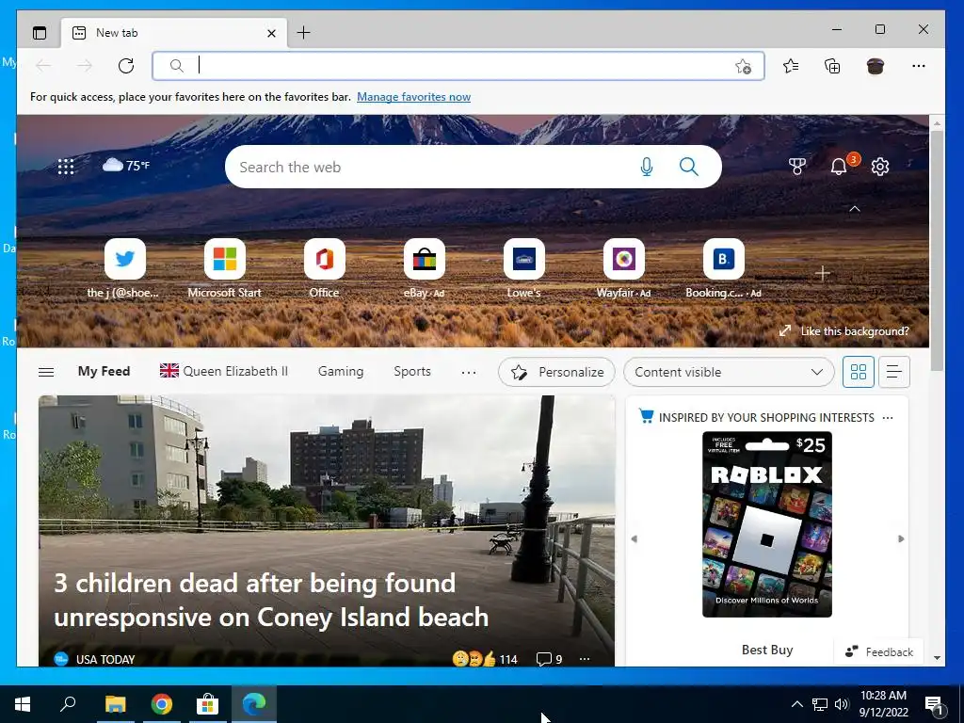Viewport: 964px width, 723px height.
Task: Show hidden system tray icons chevron
Action: coord(796,704)
